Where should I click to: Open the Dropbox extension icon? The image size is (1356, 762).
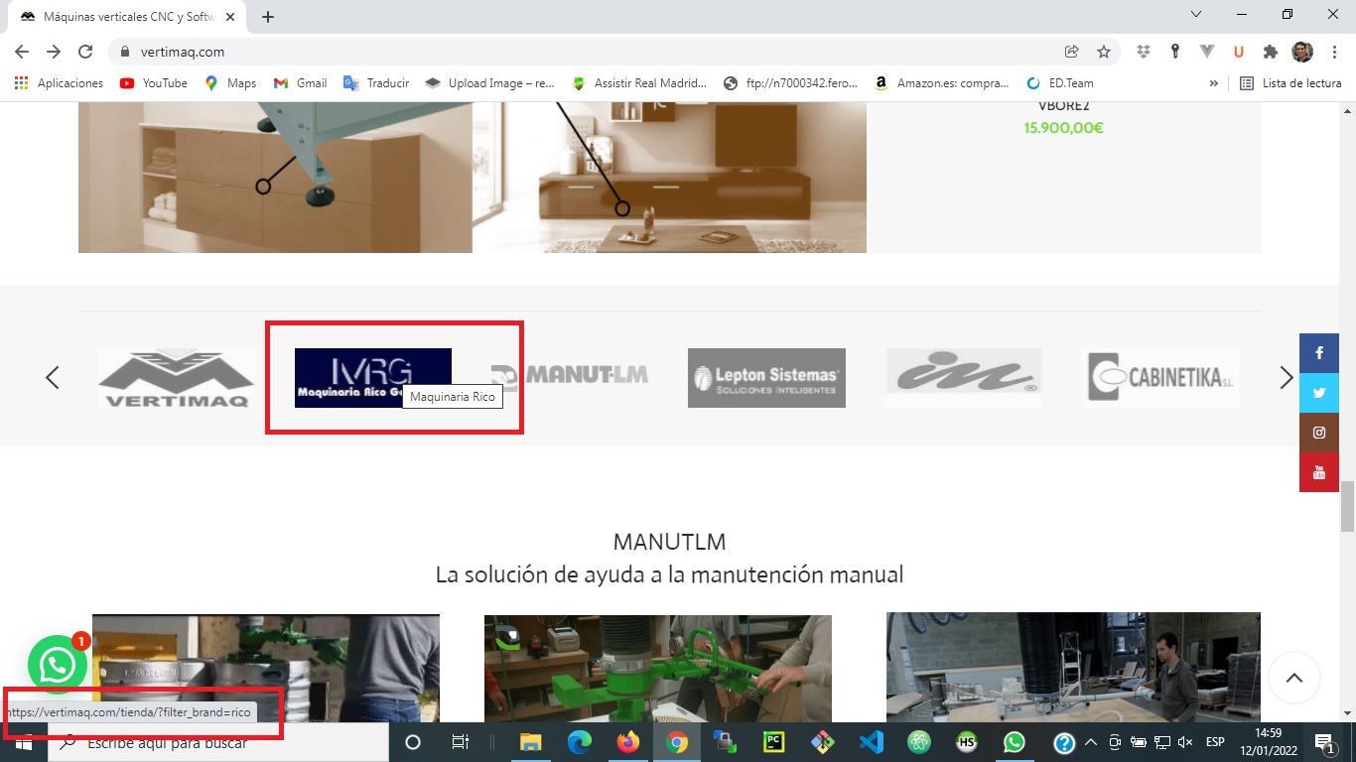(1144, 52)
